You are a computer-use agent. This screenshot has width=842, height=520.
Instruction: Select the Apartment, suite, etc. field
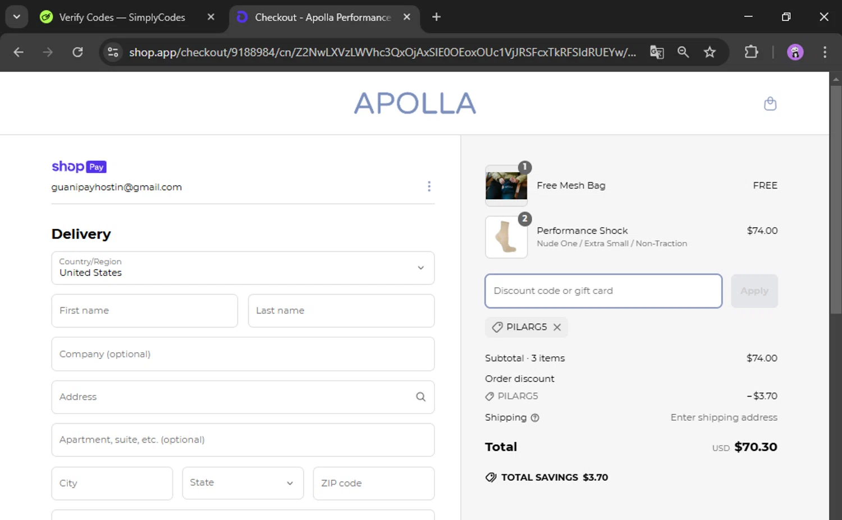(242, 440)
